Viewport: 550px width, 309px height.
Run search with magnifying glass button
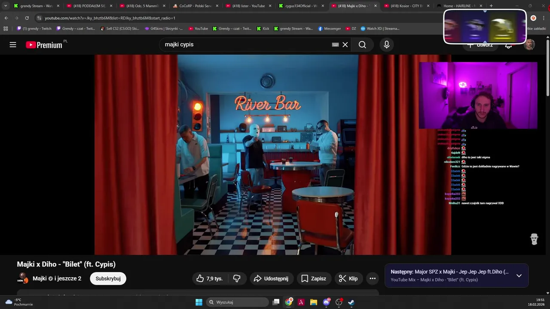(x=362, y=45)
